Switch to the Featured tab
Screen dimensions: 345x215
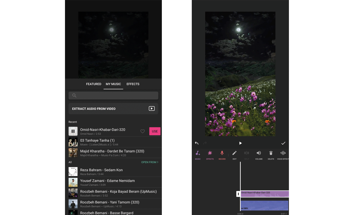pos(94,84)
